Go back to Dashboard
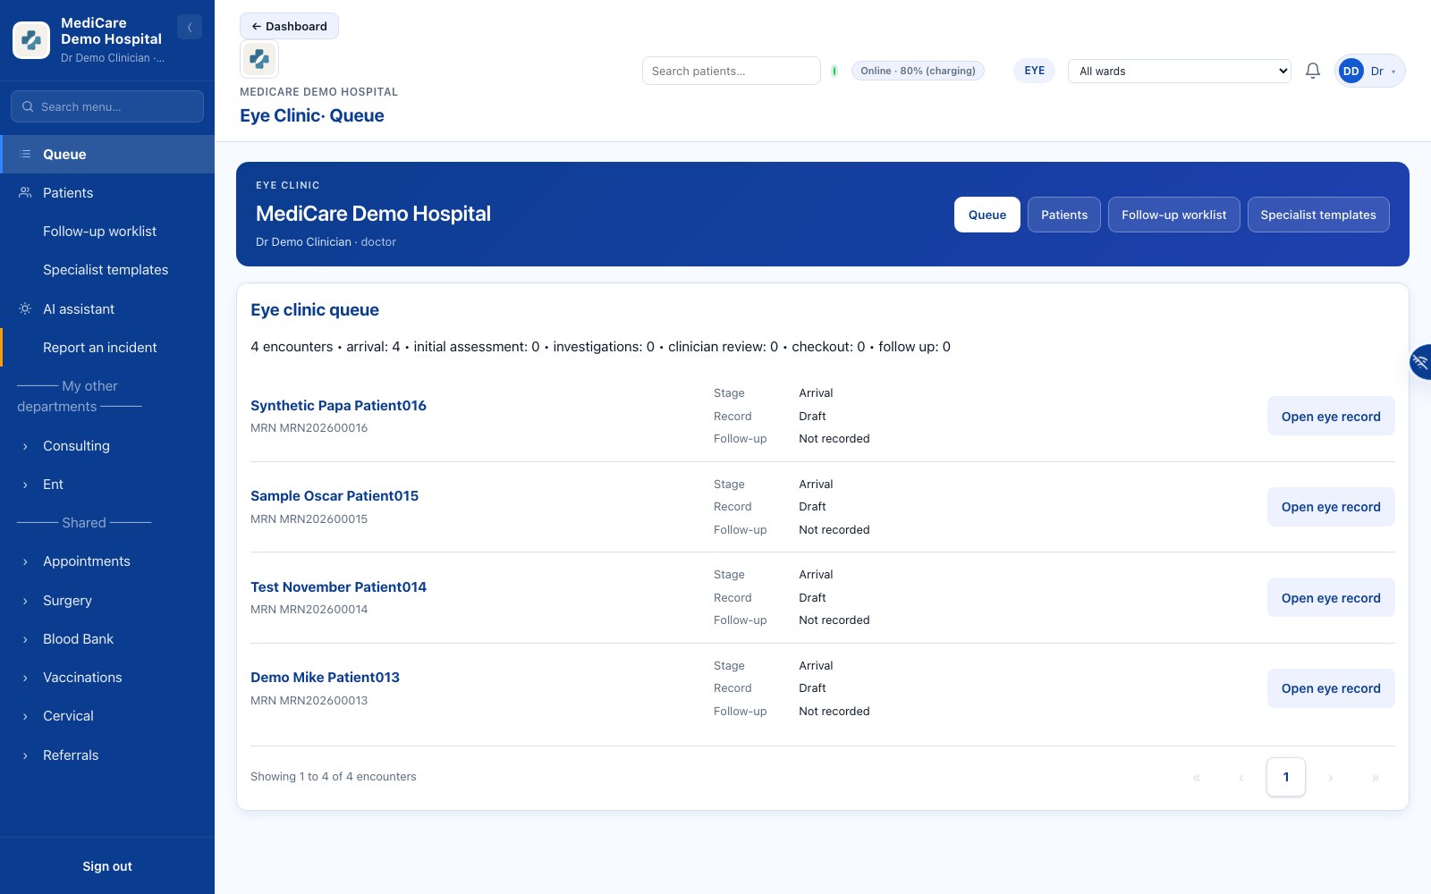Screen dimensions: 1431x894 289,26
